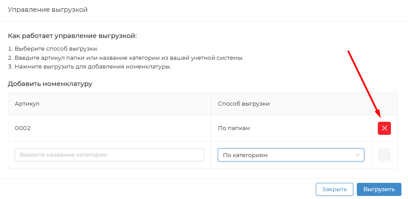The image size is (408, 199).
Task: Delete the 0002 row with red X
Action: point(384,128)
